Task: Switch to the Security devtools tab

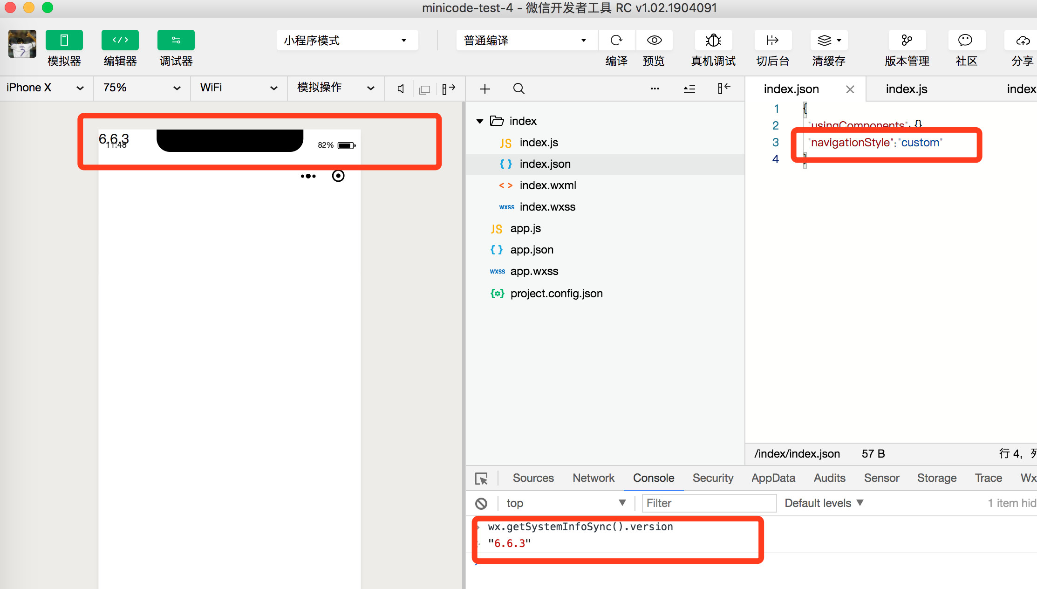Action: point(713,478)
